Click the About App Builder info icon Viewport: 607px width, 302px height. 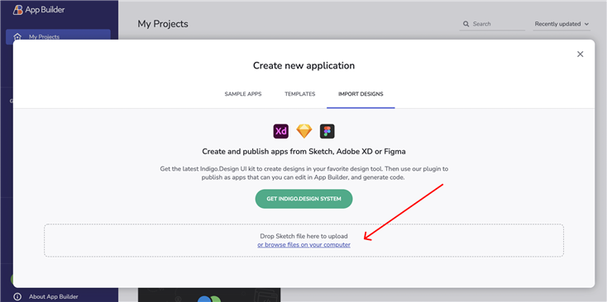(17, 296)
